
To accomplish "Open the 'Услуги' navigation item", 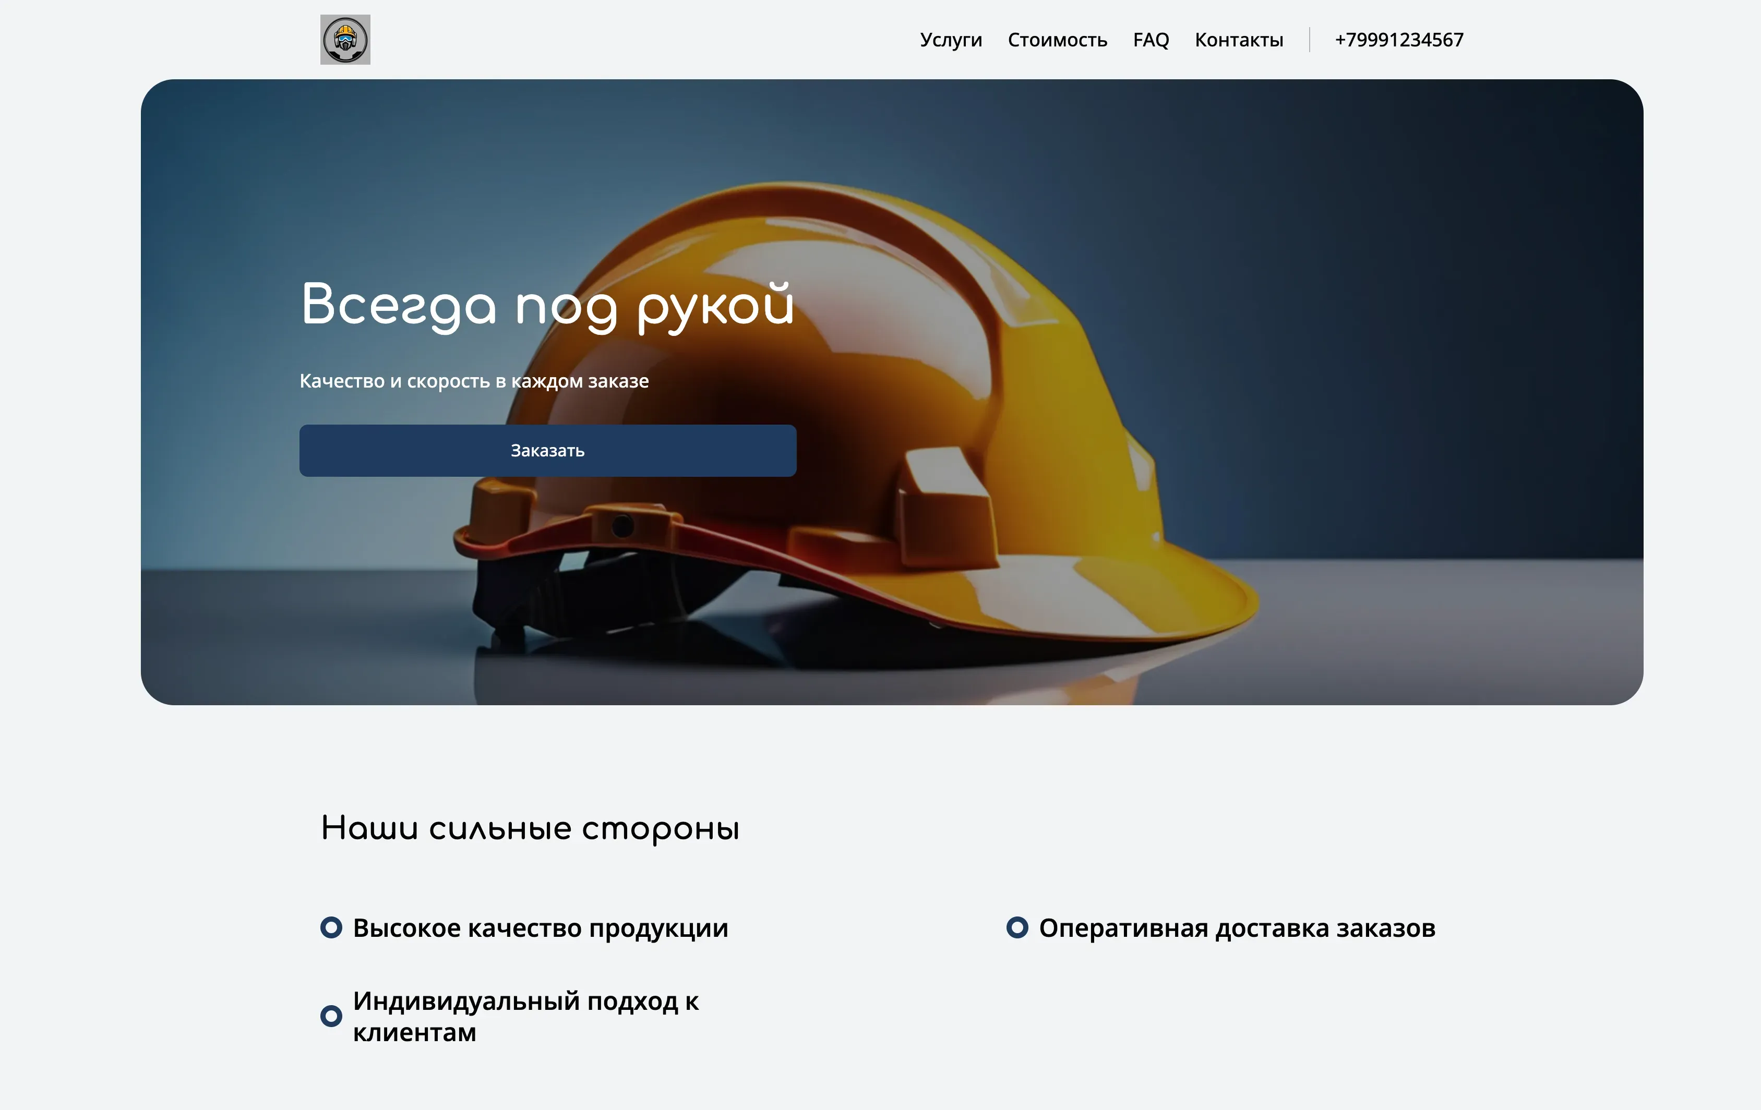I will tap(951, 40).
